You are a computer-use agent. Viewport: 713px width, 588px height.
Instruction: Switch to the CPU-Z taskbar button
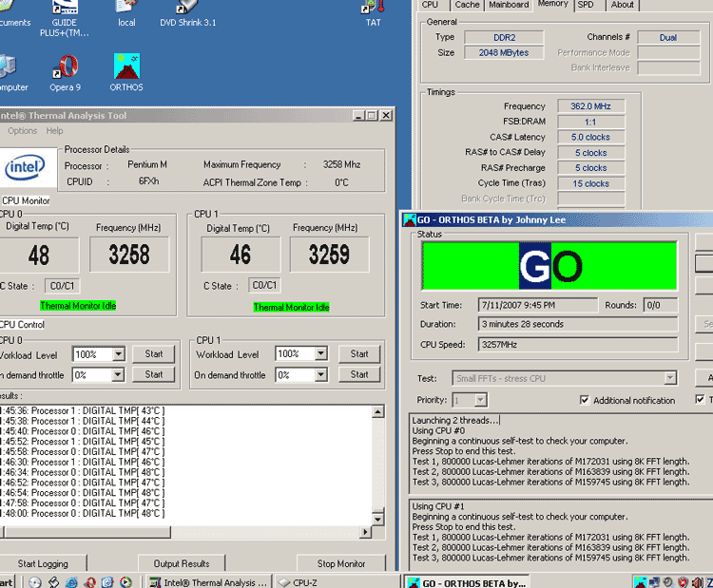337,582
